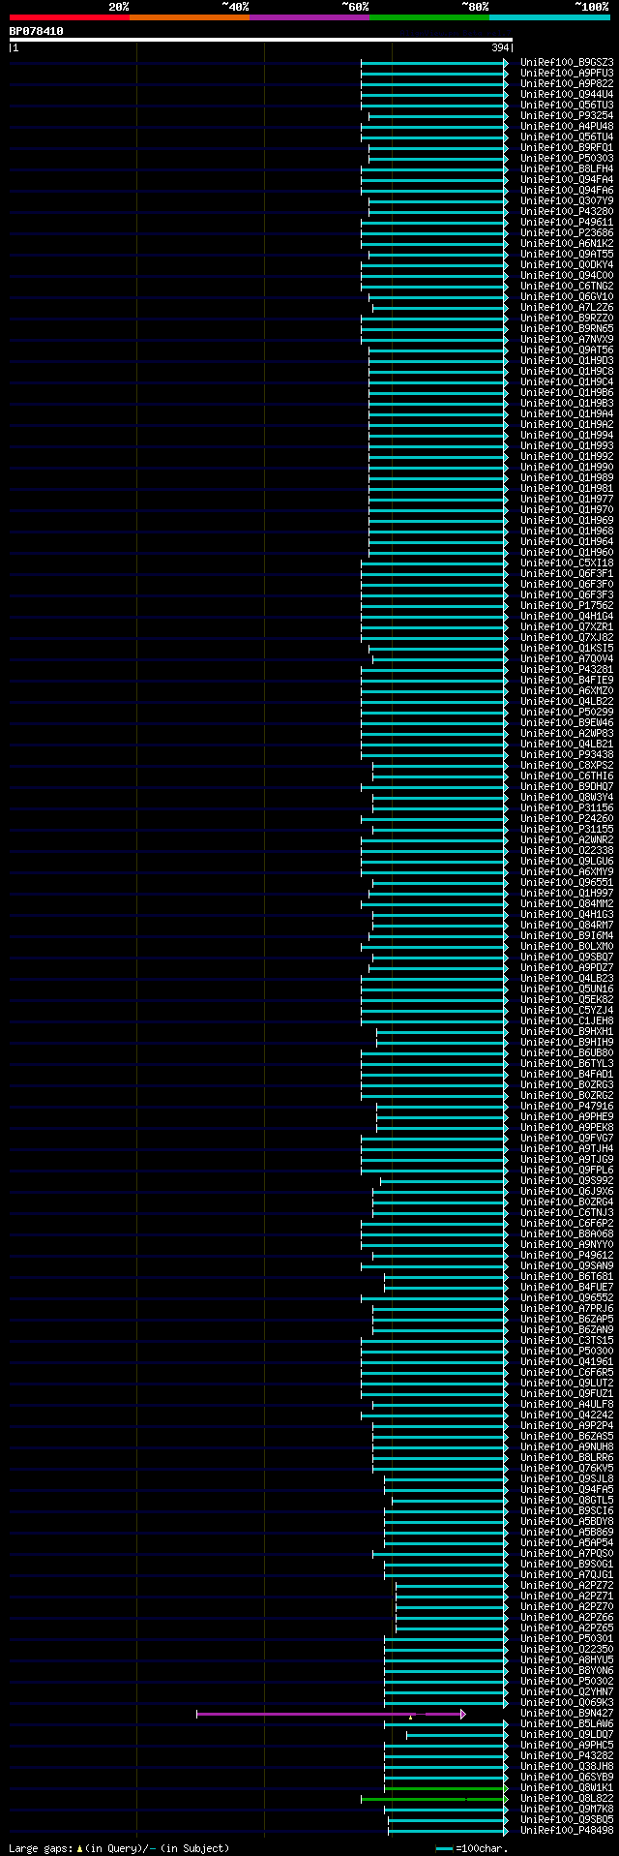Select hit label UniRef100_A7NVX9

[567, 339]
